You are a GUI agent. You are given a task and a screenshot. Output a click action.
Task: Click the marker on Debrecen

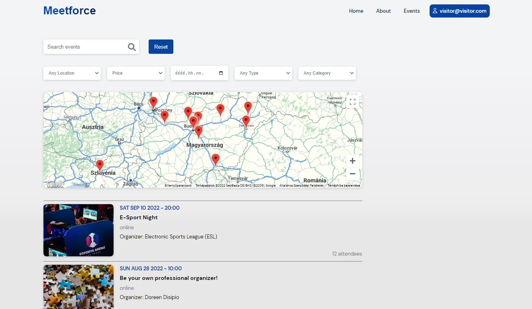tap(246, 122)
